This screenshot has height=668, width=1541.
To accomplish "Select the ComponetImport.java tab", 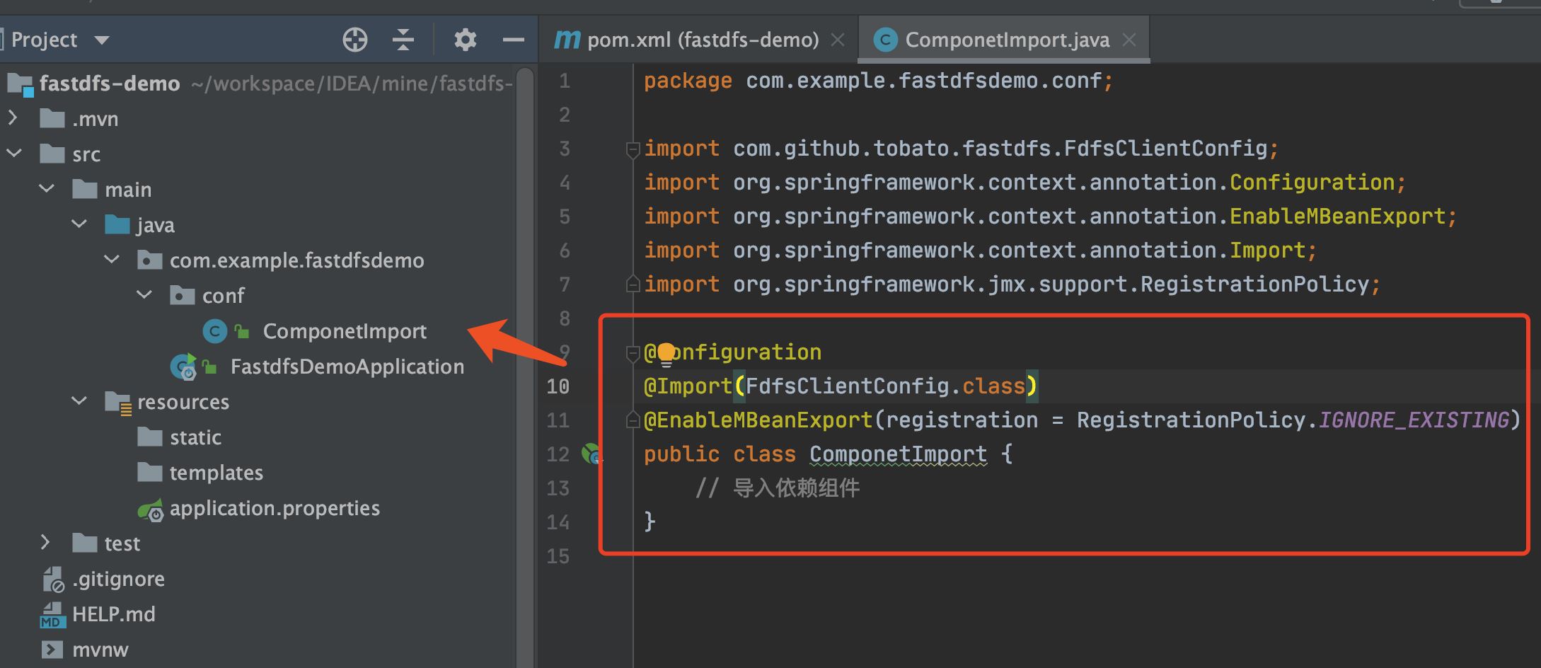I will pyautogui.click(x=1005, y=39).
